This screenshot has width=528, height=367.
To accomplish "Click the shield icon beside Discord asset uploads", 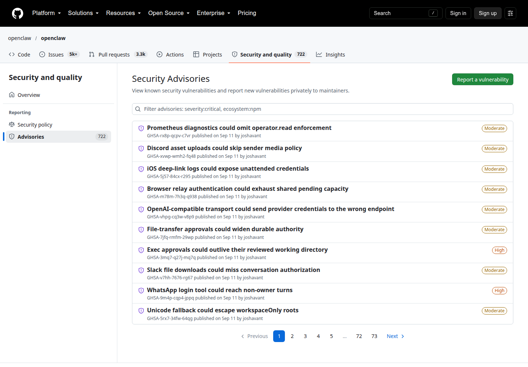I will point(141,149).
